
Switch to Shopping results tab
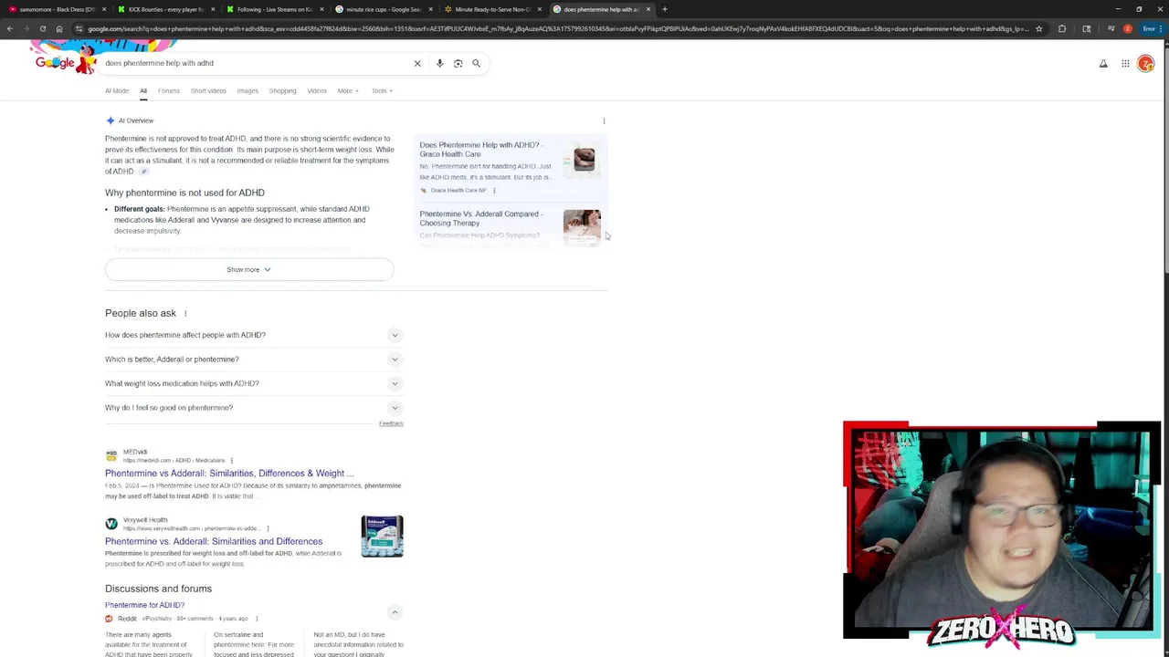(x=282, y=90)
